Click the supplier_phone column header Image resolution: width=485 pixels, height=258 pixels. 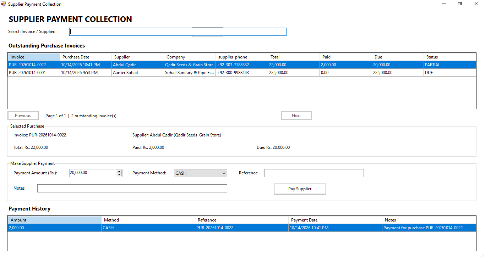242,57
